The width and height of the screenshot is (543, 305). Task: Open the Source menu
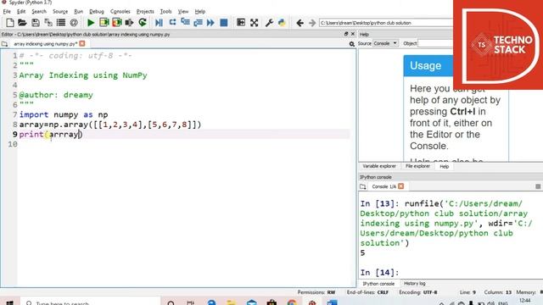pyautogui.click(x=60, y=11)
